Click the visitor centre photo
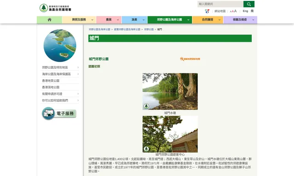The height and width of the screenshot is (176, 294). click(x=170, y=134)
